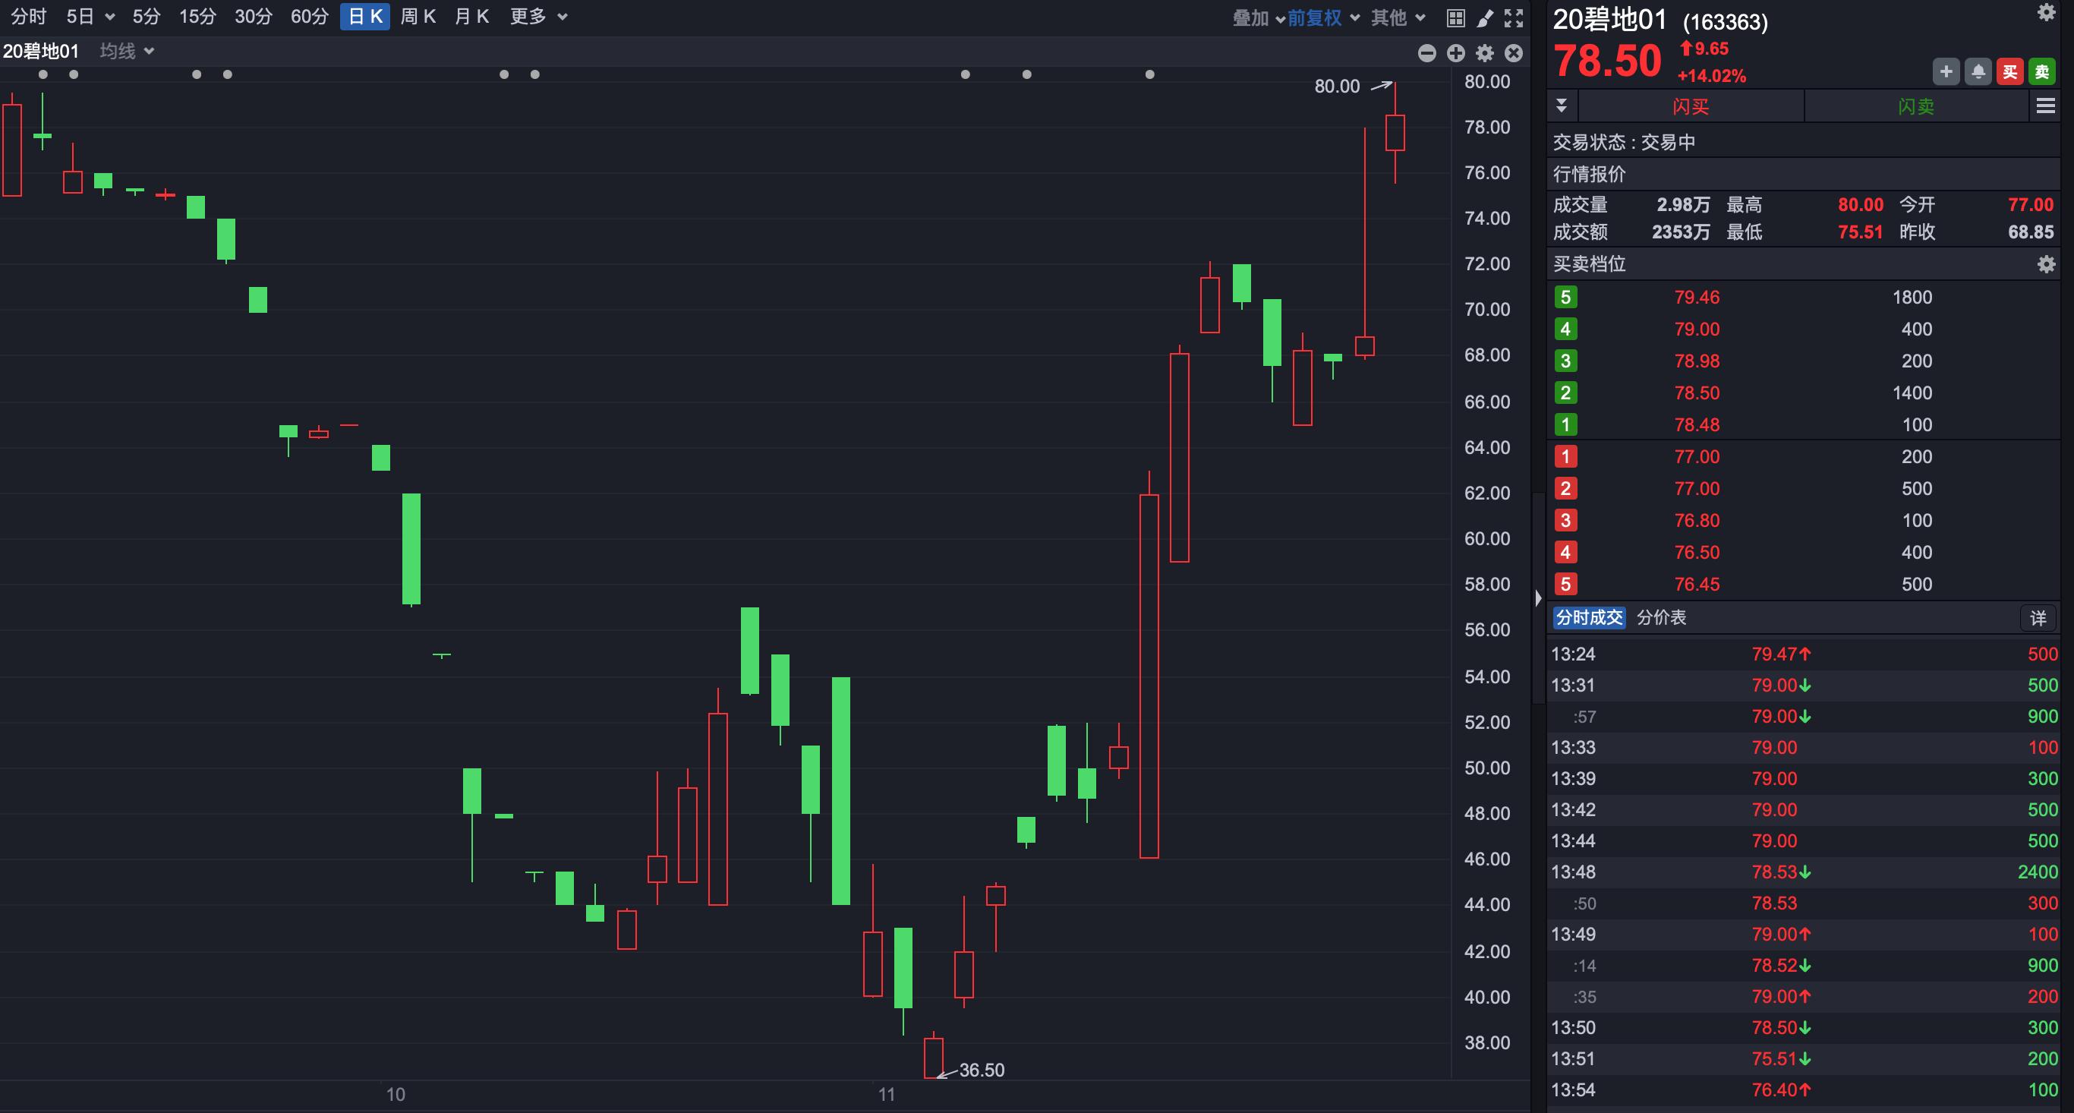Set a price alert bell
The image size is (2074, 1113).
tap(1978, 71)
